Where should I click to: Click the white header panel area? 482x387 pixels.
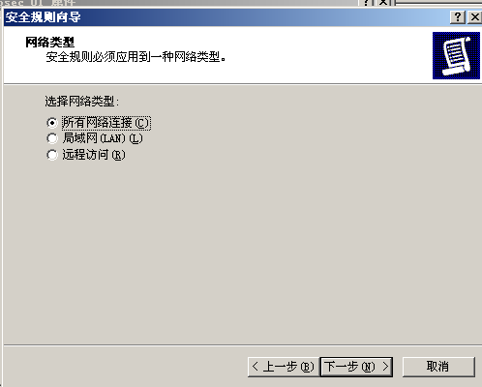point(218,55)
